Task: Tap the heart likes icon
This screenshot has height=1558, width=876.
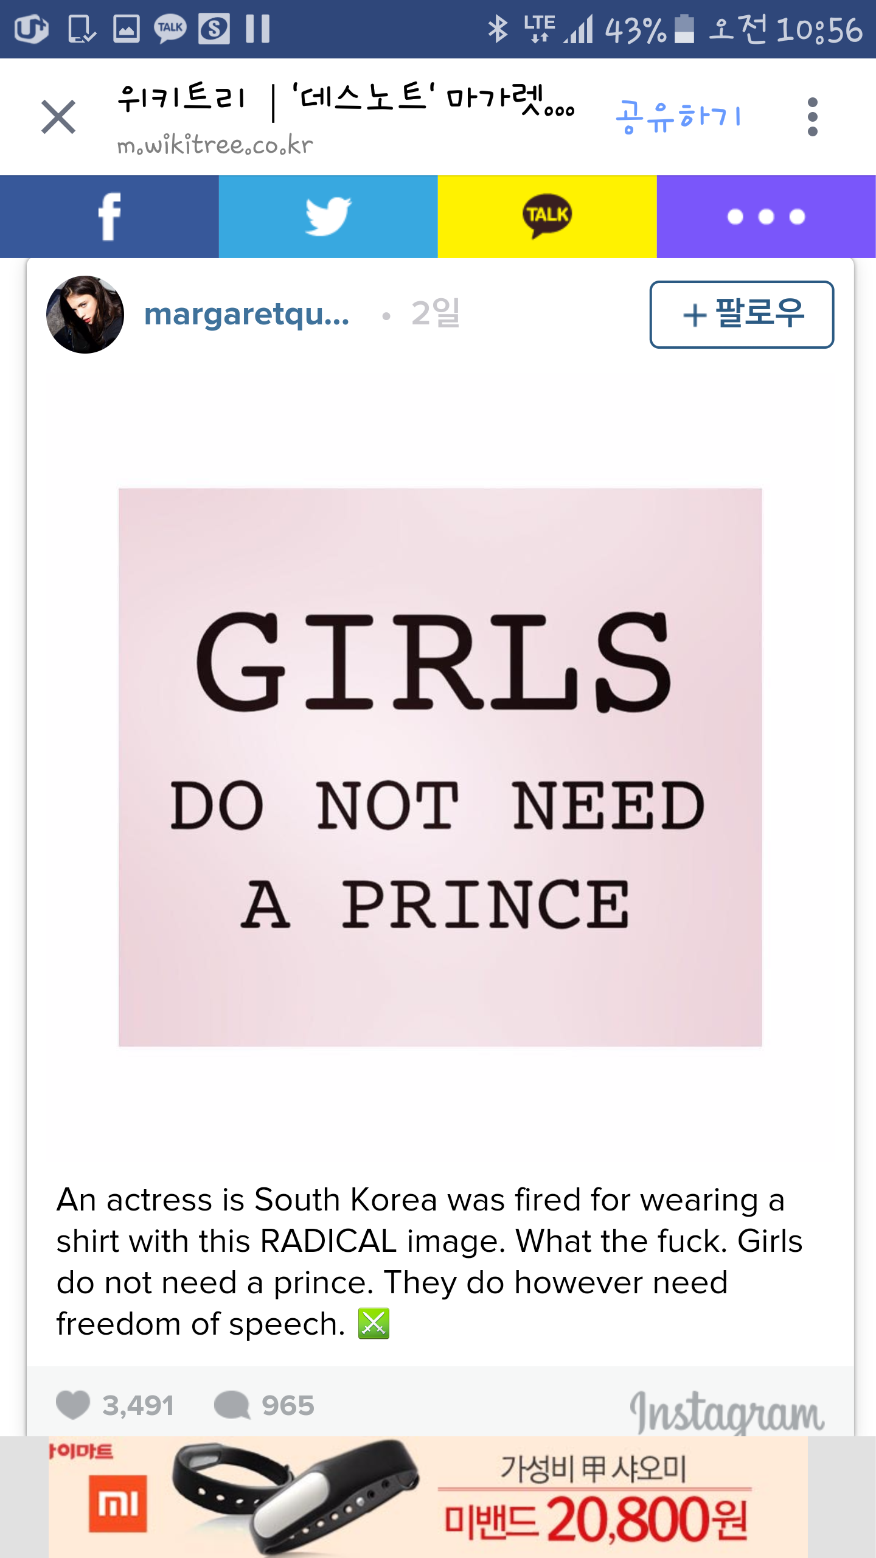Action: 73,1405
